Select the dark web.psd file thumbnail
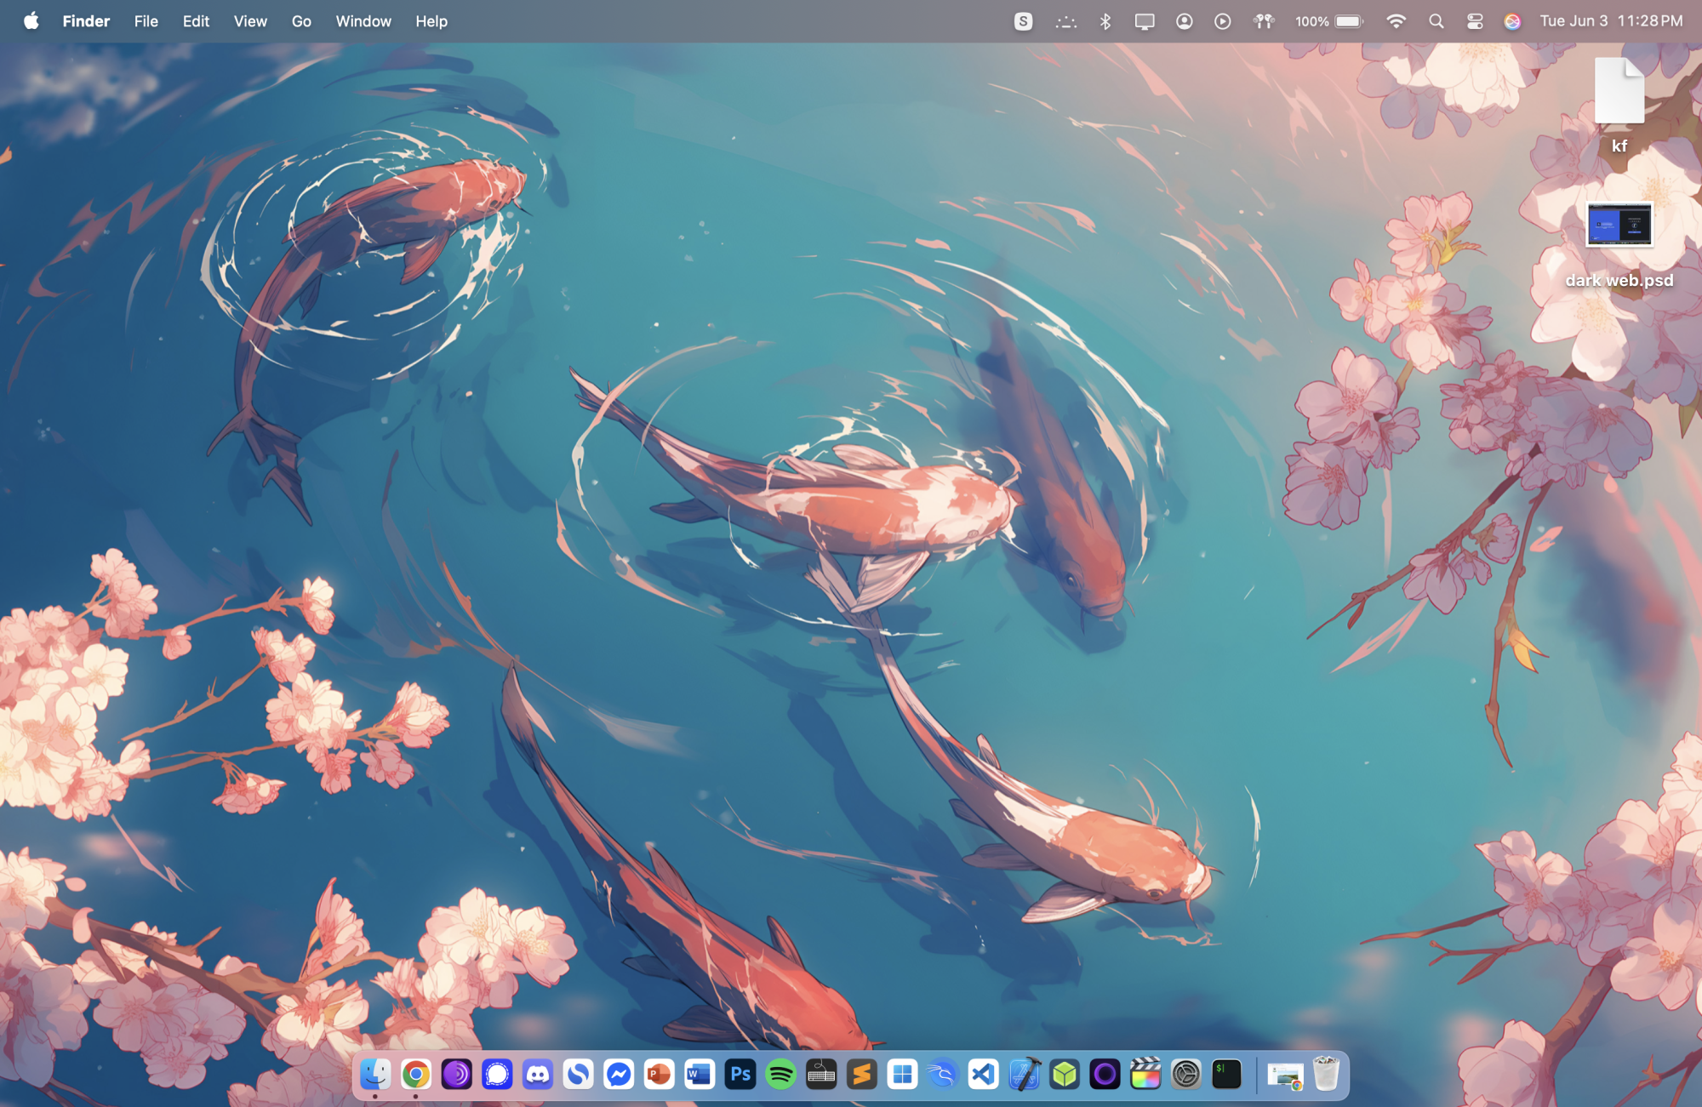The image size is (1702, 1107). click(1619, 225)
